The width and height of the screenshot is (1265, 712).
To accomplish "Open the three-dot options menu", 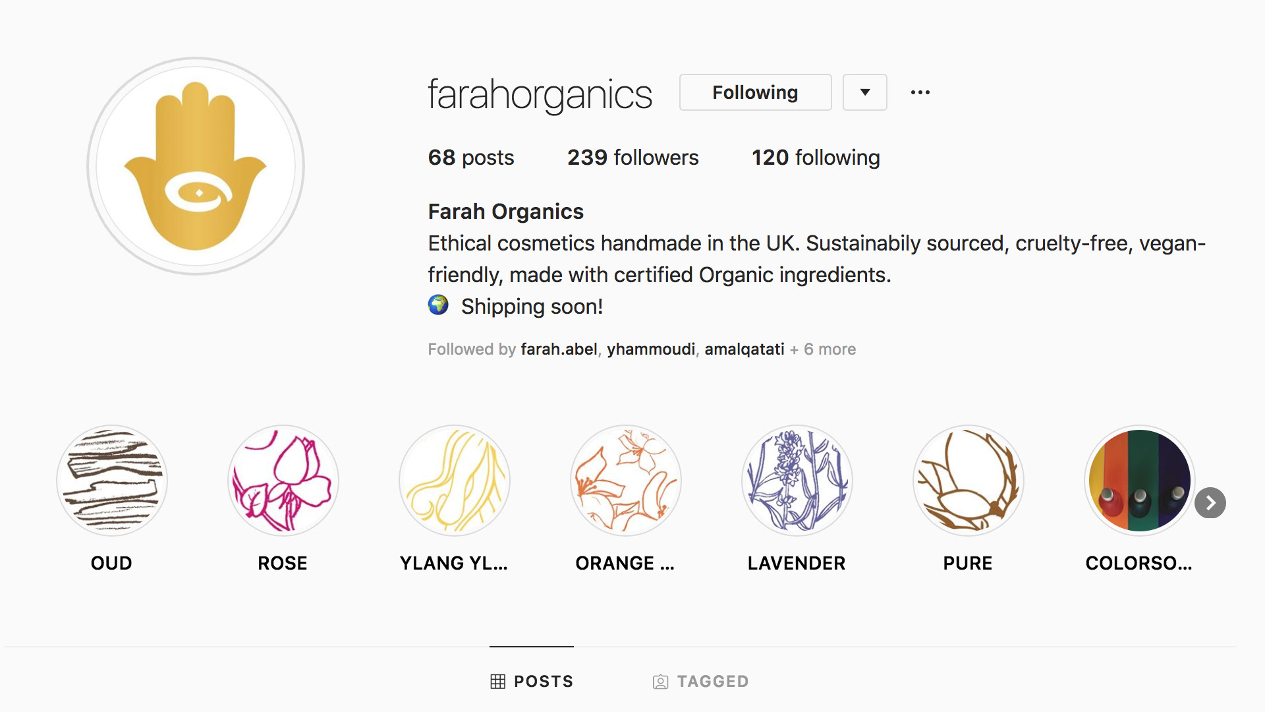I will (920, 92).
